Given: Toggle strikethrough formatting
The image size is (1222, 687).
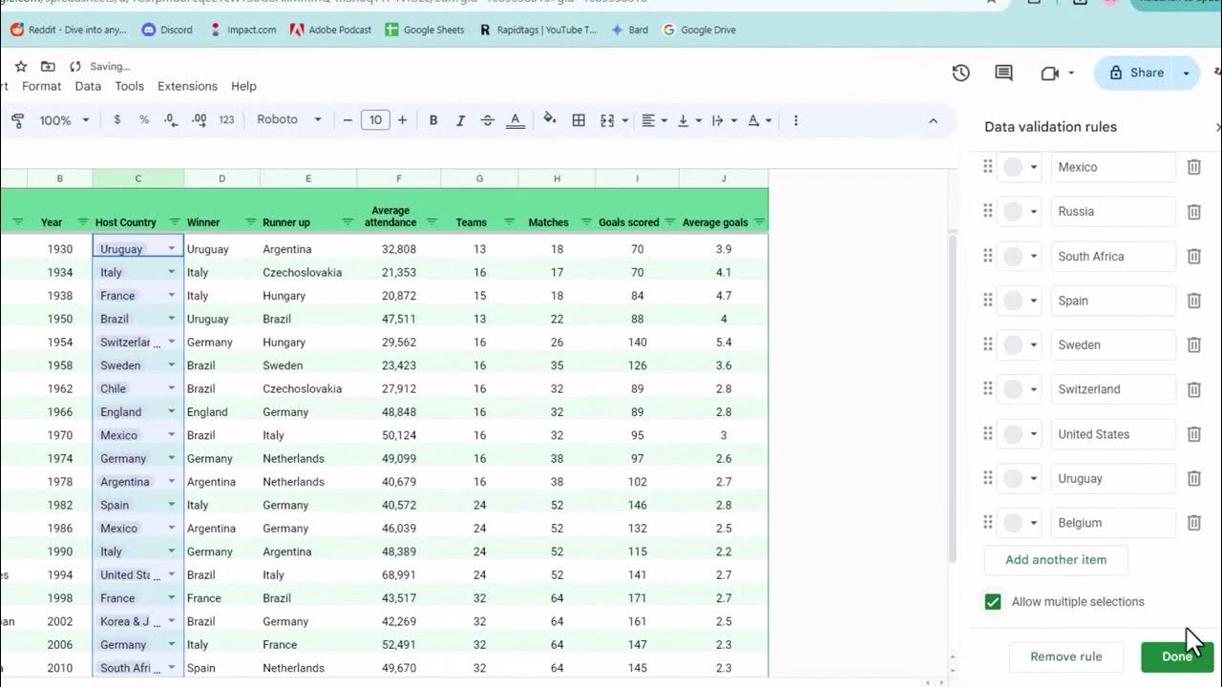Looking at the screenshot, I should [x=488, y=120].
